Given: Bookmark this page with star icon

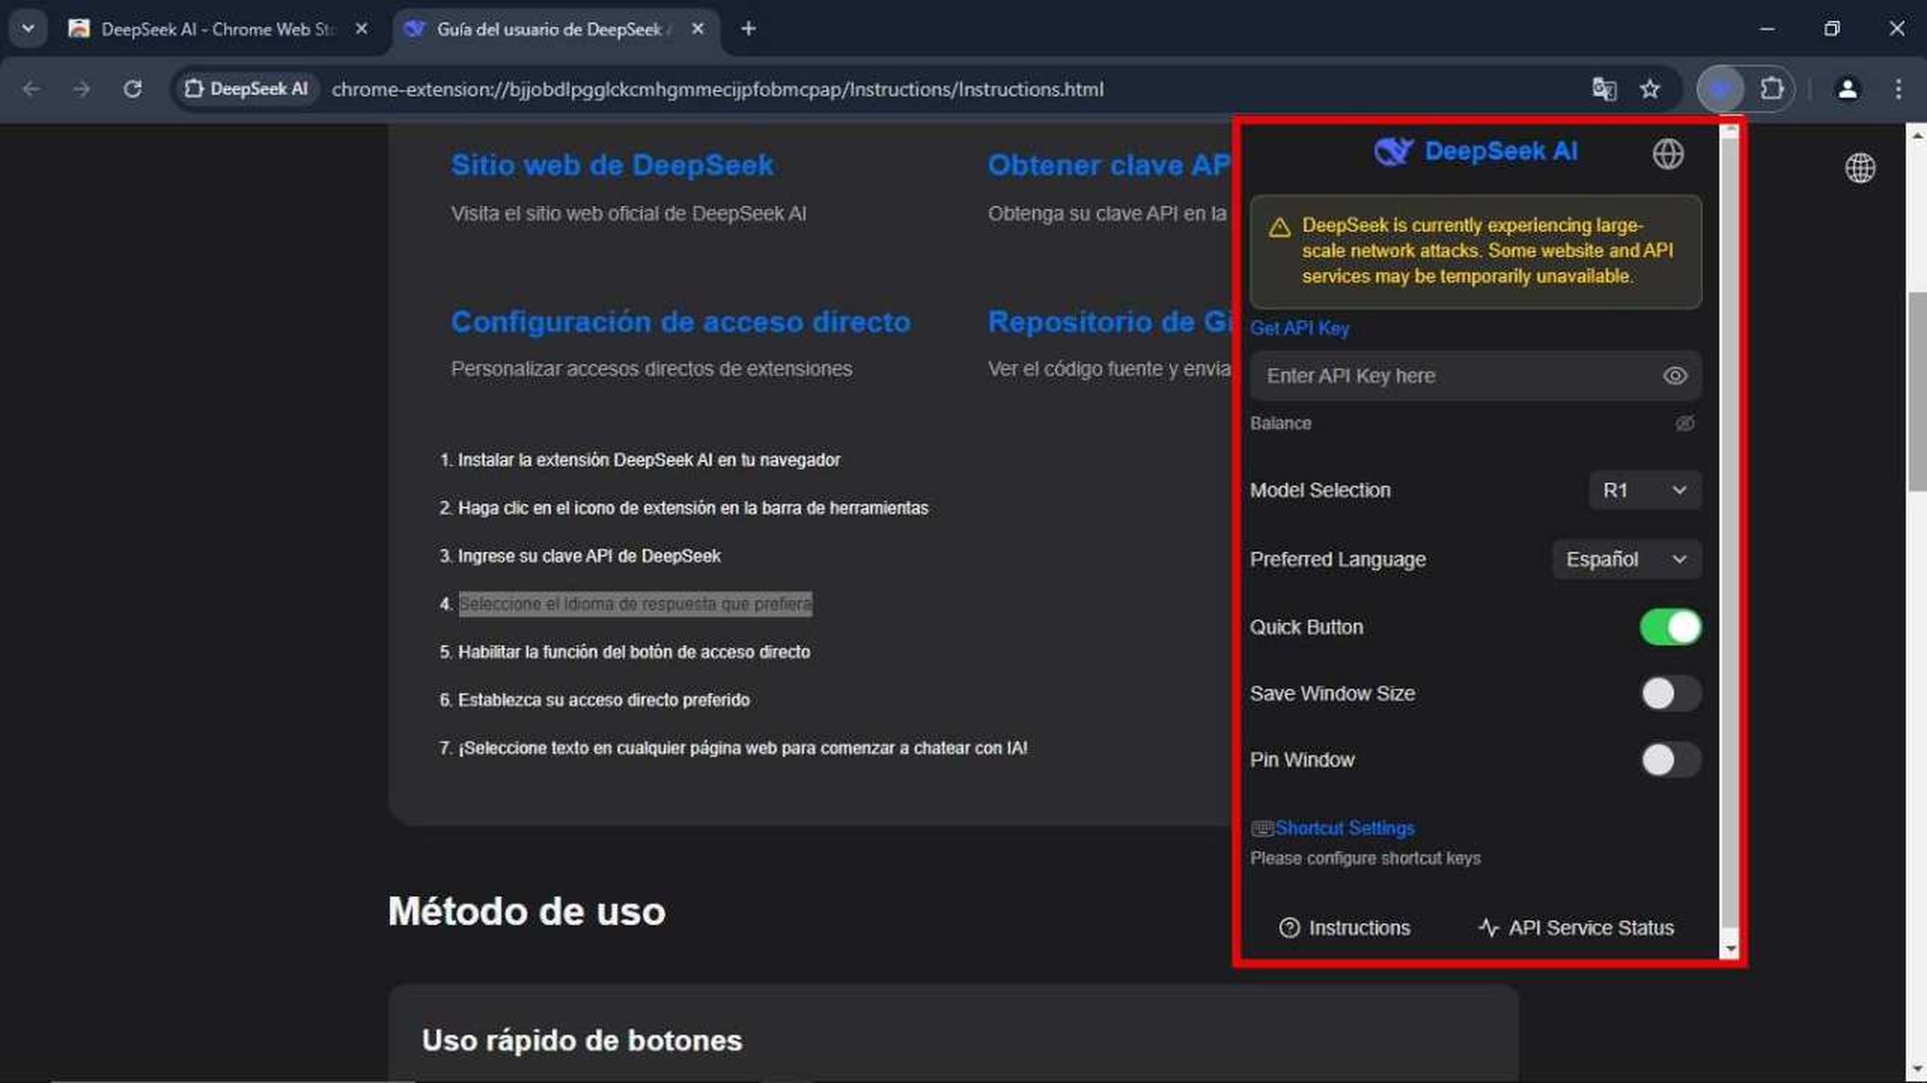Looking at the screenshot, I should (x=1649, y=90).
